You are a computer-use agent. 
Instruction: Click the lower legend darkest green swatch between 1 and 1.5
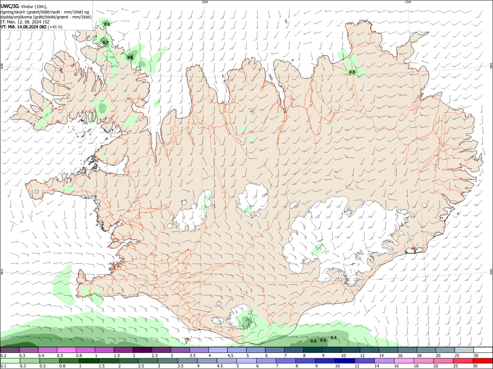coord(89,361)
